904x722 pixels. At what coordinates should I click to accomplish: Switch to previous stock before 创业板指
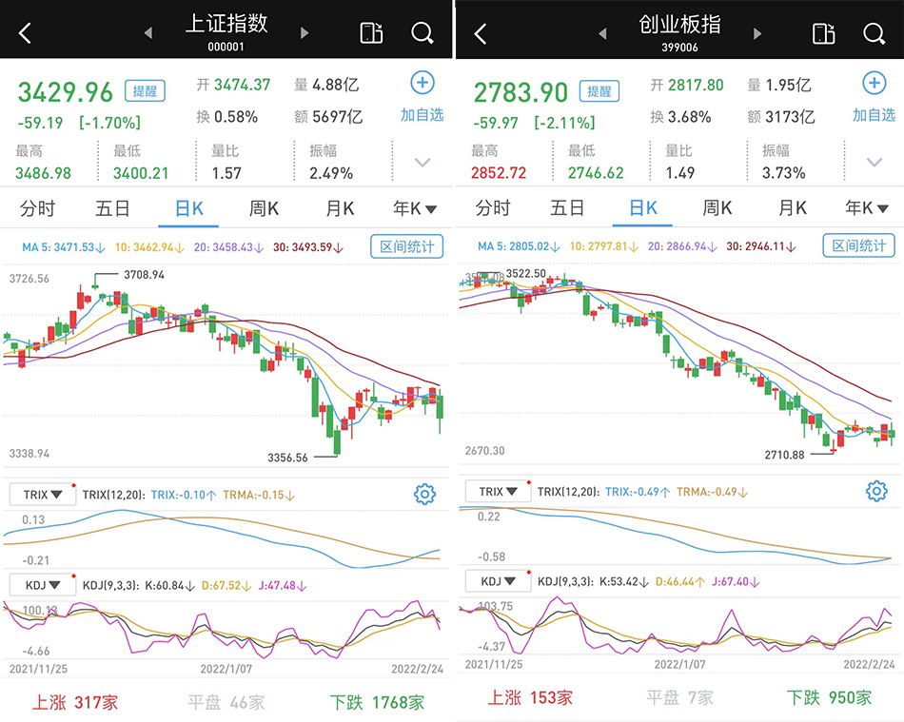pyautogui.click(x=601, y=33)
